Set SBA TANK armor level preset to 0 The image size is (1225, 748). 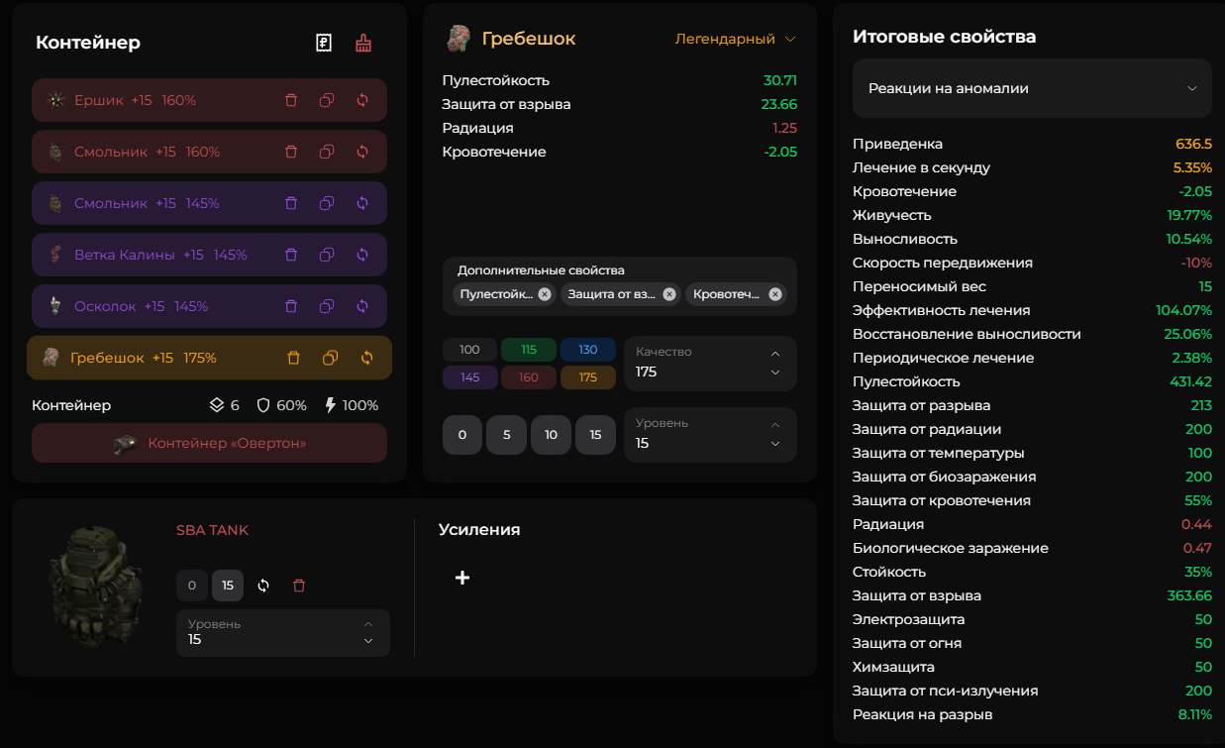point(192,586)
